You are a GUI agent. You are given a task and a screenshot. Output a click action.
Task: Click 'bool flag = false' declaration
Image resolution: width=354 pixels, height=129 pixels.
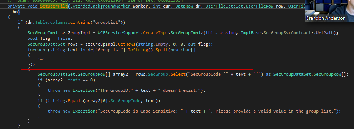(x=50, y=38)
